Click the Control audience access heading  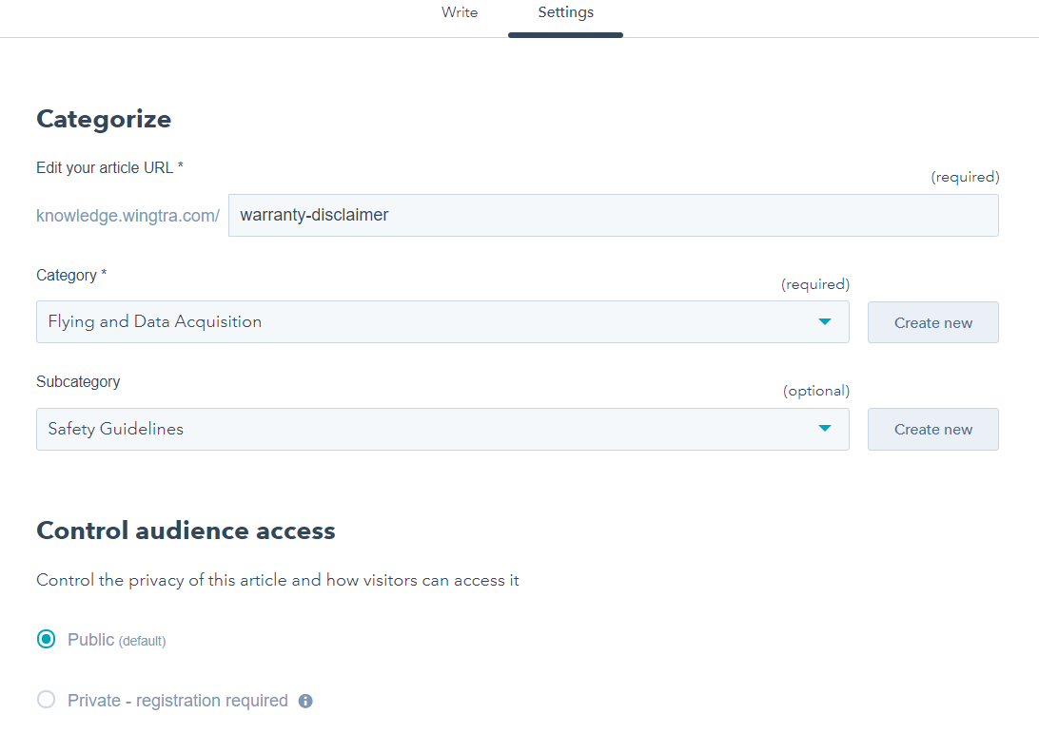(x=186, y=530)
